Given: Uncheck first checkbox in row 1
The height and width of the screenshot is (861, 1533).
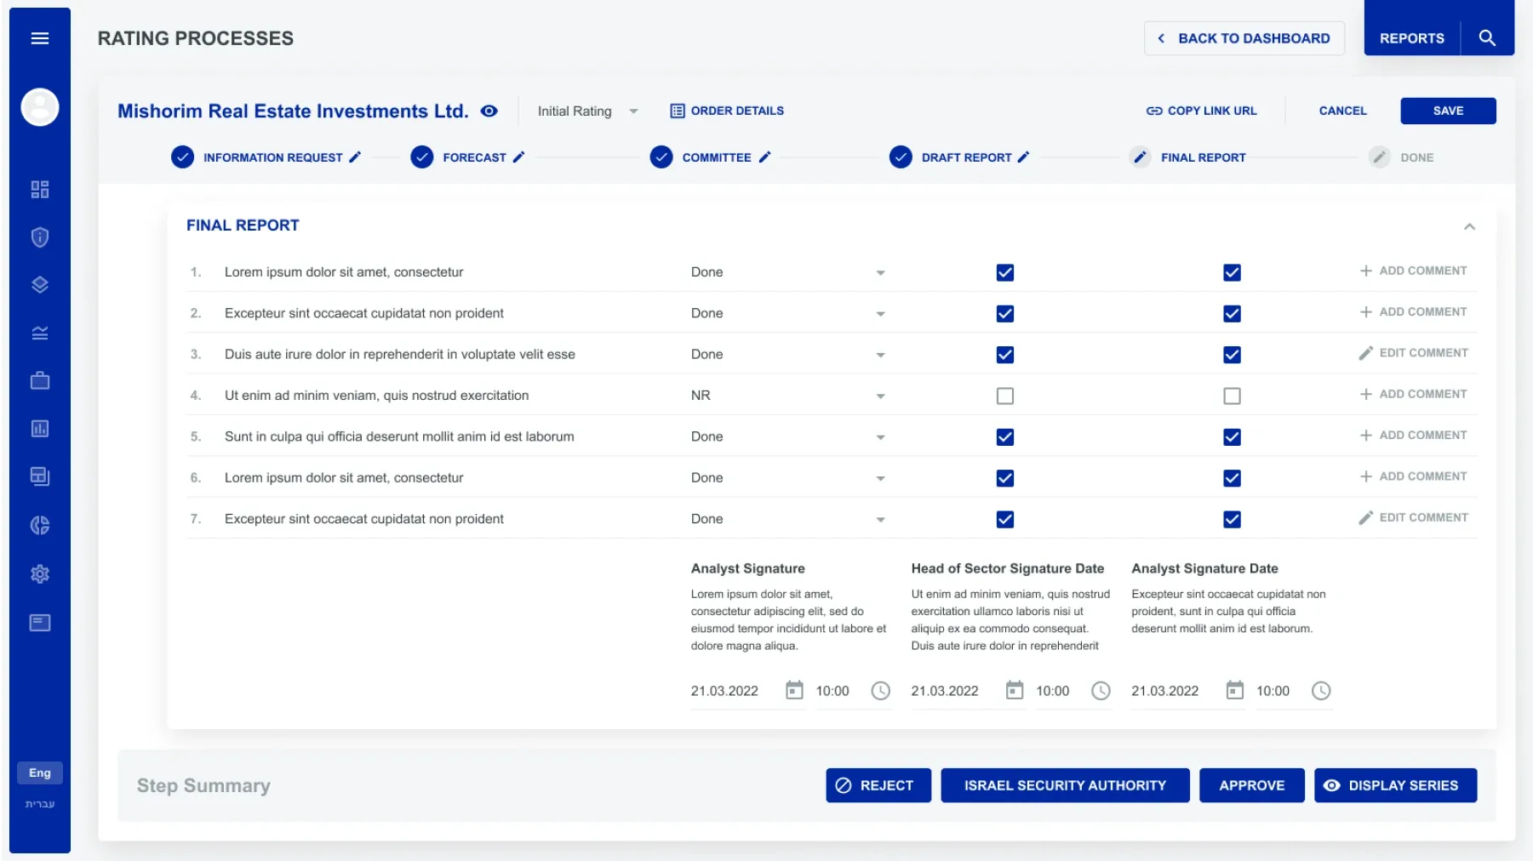Looking at the screenshot, I should pos(1005,272).
